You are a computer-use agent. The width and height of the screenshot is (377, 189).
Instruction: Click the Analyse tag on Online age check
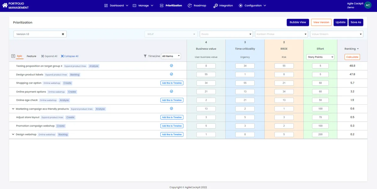click(x=64, y=100)
